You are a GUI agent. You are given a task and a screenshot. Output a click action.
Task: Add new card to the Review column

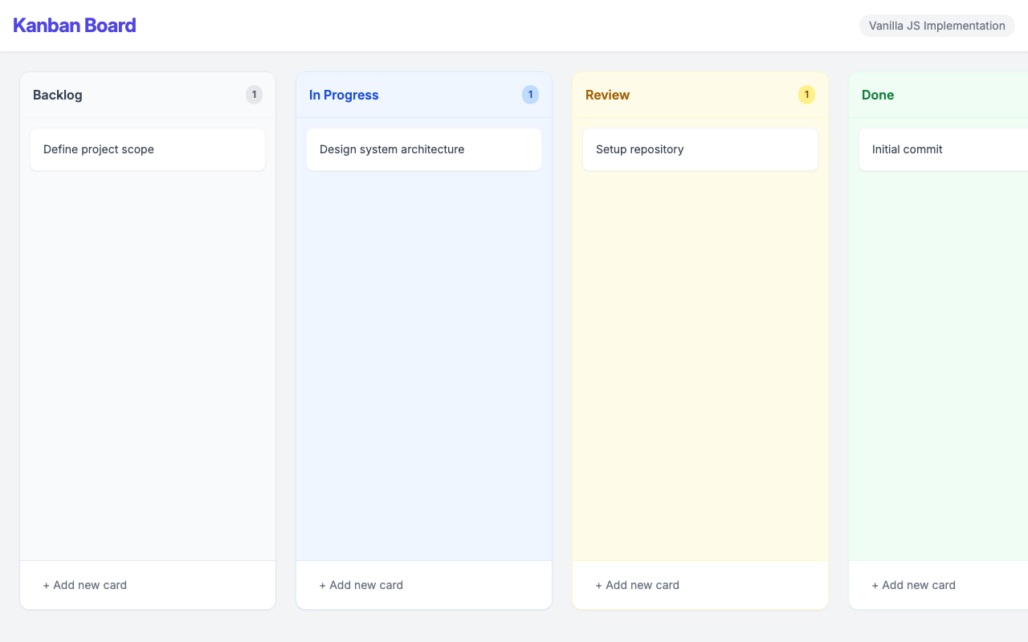[638, 585]
